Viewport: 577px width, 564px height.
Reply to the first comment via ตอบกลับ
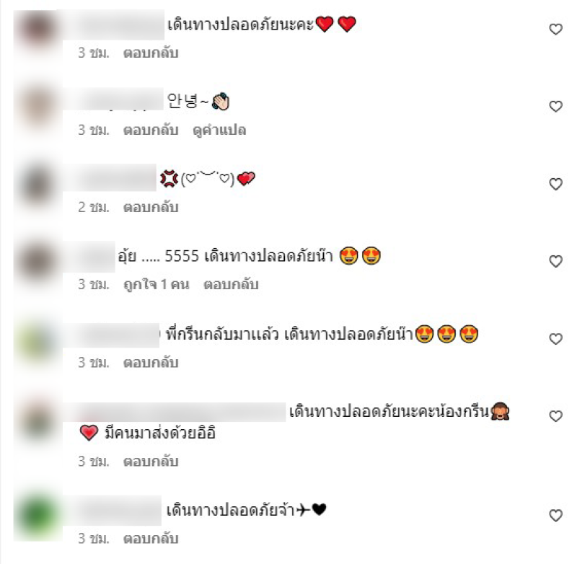click(151, 53)
